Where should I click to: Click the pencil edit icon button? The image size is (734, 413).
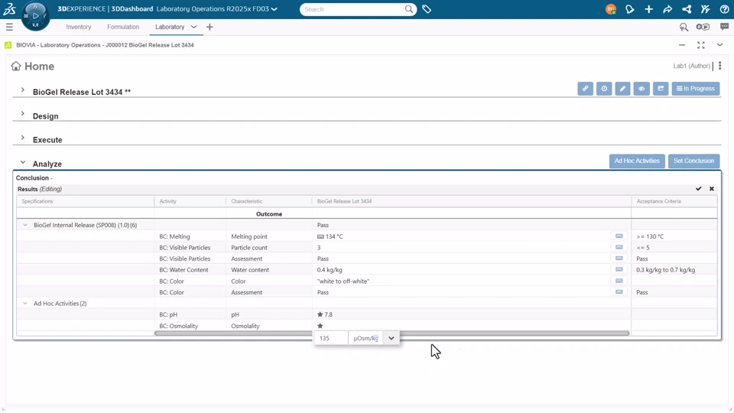tap(622, 89)
